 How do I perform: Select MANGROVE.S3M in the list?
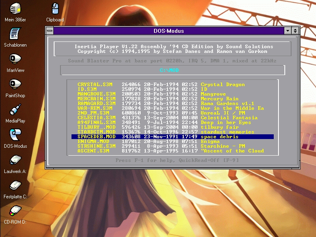coord(173,94)
